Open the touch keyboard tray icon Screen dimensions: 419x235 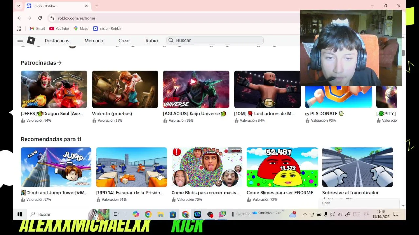pos(357,214)
